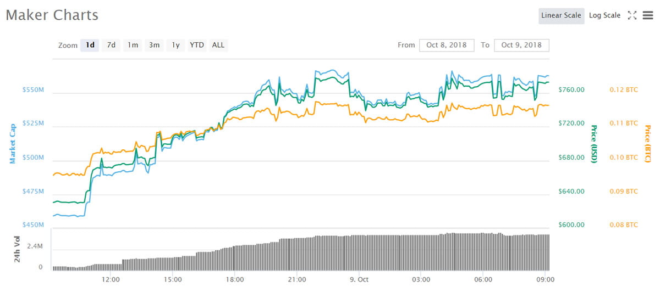660x292 pixels.
Task: Click the $450M market cap label
Action: coord(34,225)
